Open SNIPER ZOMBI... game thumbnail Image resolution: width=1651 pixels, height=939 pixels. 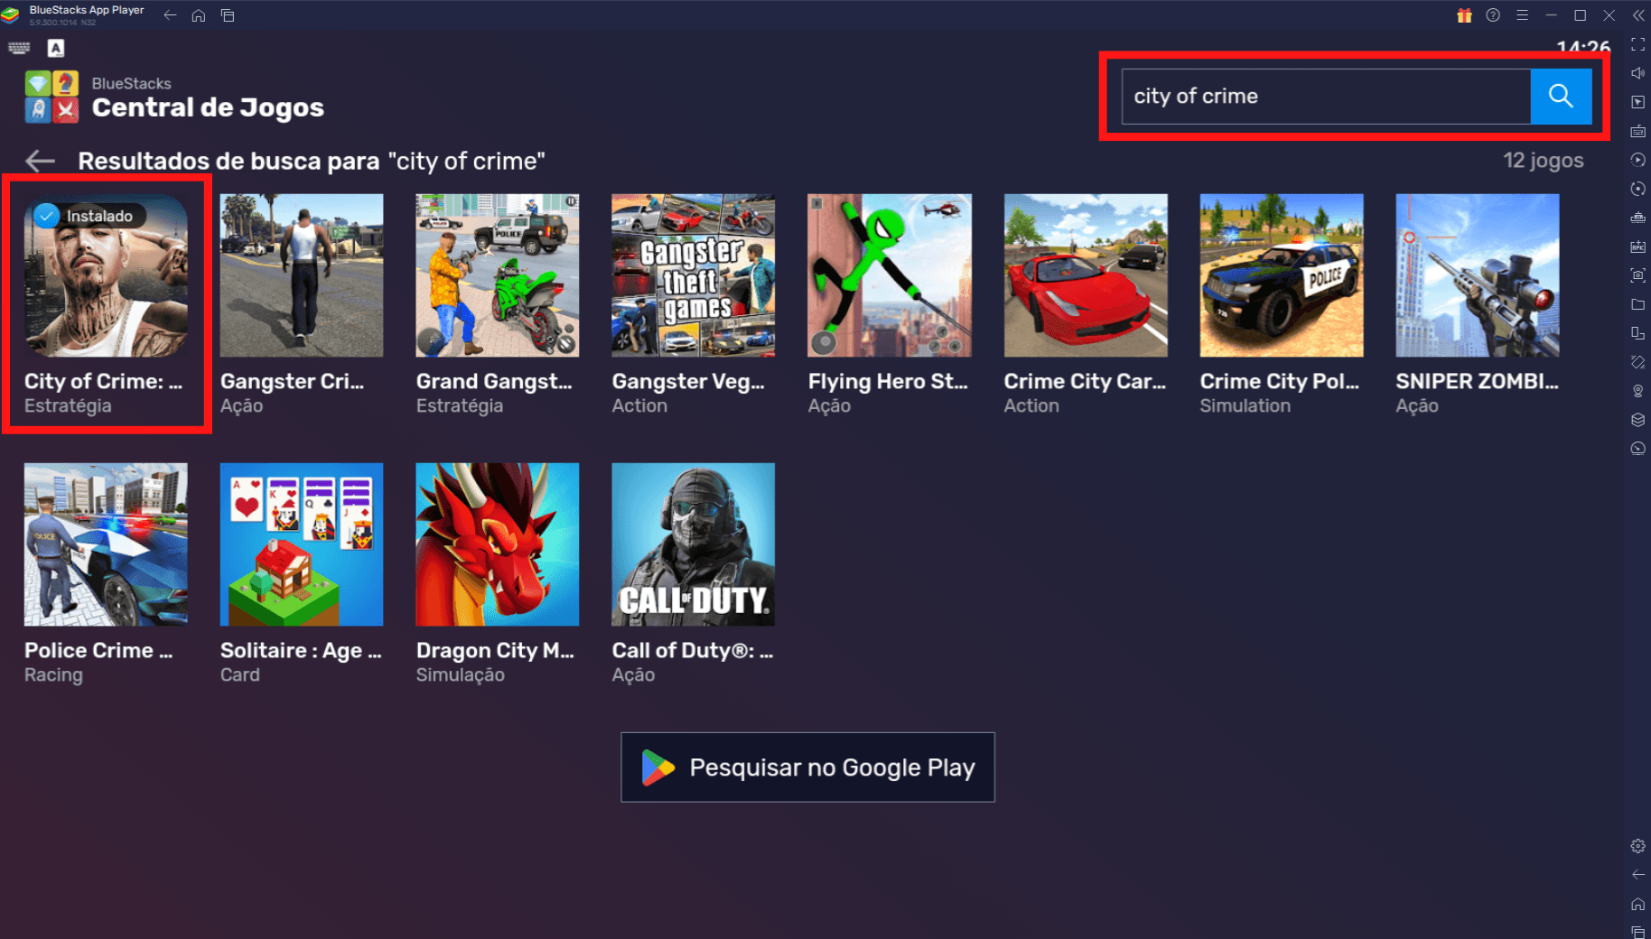pos(1478,275)
